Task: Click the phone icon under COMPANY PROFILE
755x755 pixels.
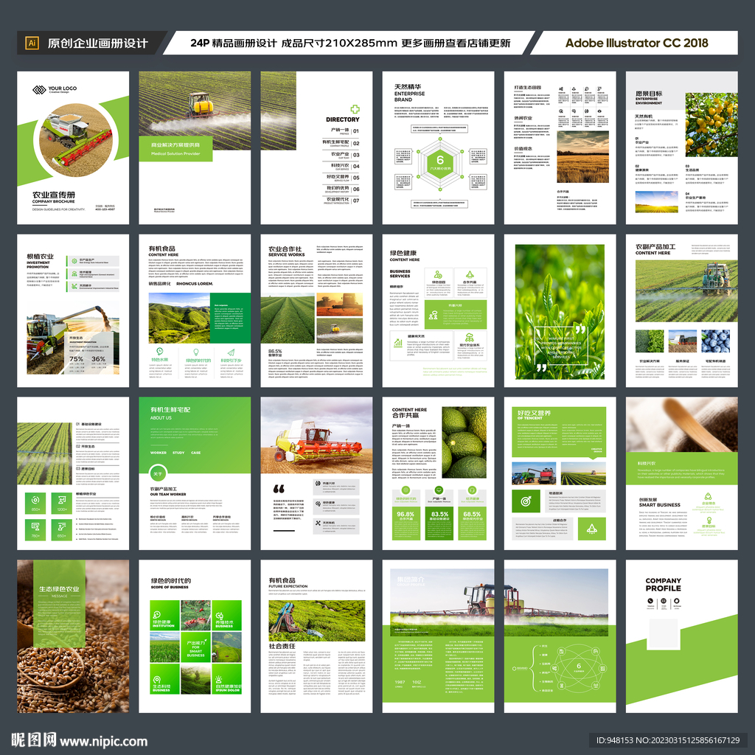Action: coord(650,601)
